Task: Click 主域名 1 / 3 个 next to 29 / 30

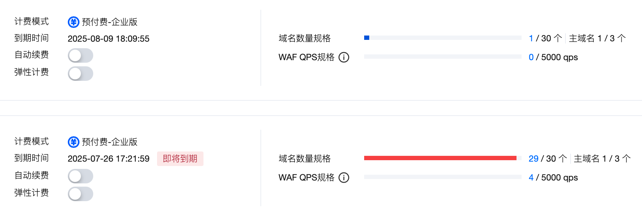Action: pyautogui.click(x=602, y=159)
